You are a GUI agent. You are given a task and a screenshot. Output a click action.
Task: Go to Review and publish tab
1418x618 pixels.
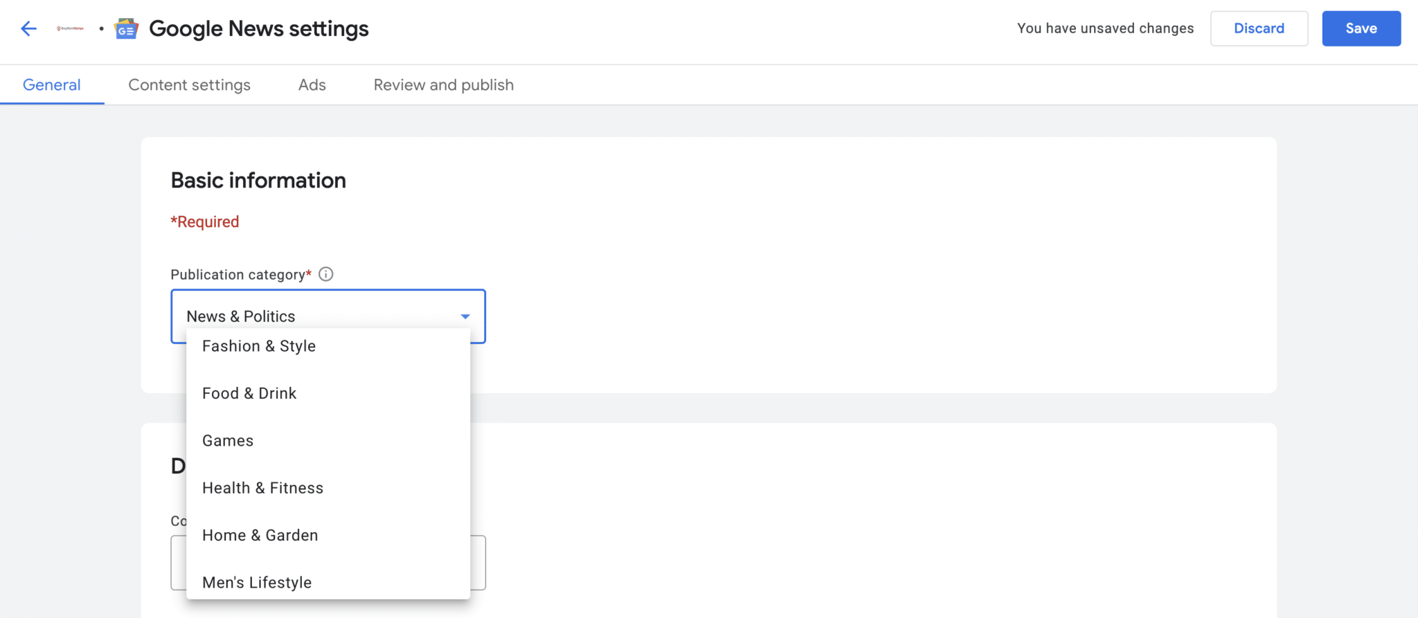click(443, 85)
